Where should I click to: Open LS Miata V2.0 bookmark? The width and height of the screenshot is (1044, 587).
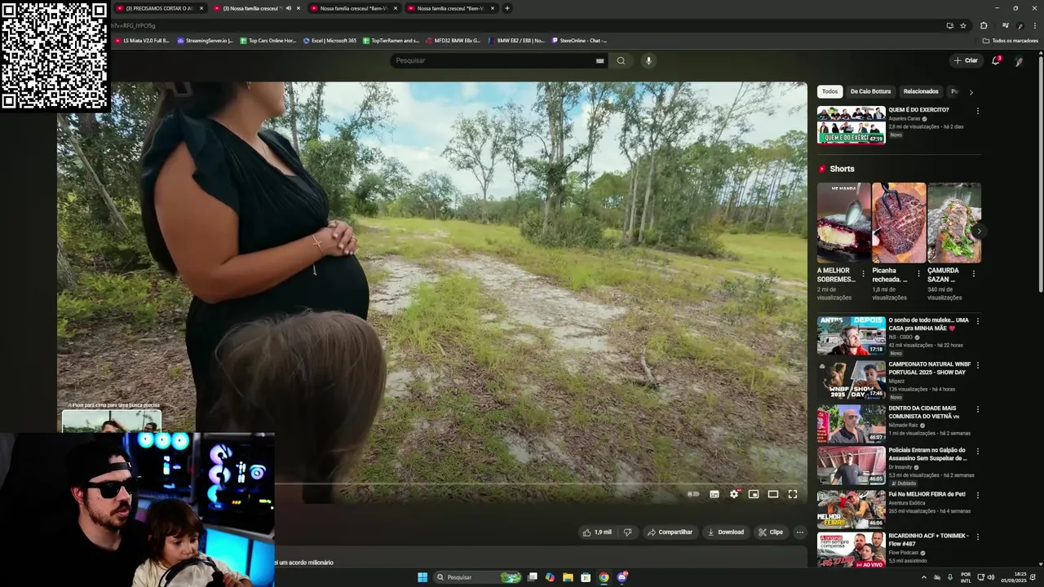coord(142,40)
